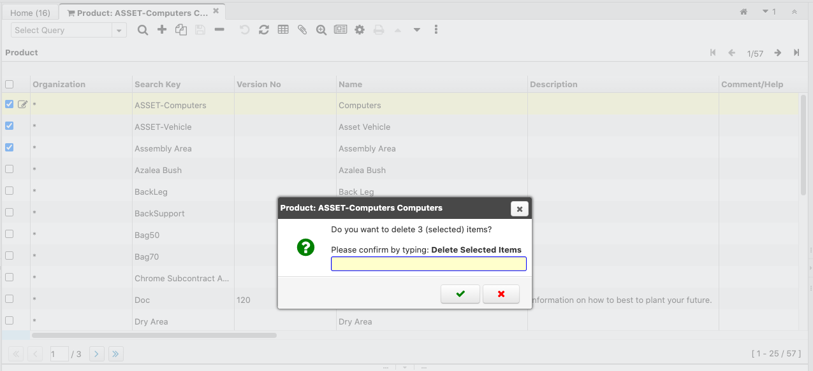Open the three-dot more options menu
813x371 pixels.
tap(436, 30)
